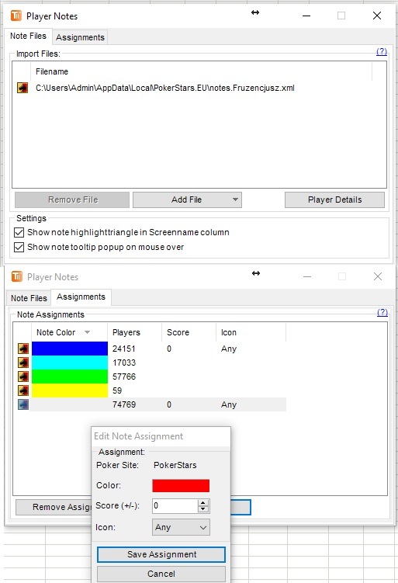Sort by Note Color column arrow
Screen dimensions: 398x583
tap(88, 332)
